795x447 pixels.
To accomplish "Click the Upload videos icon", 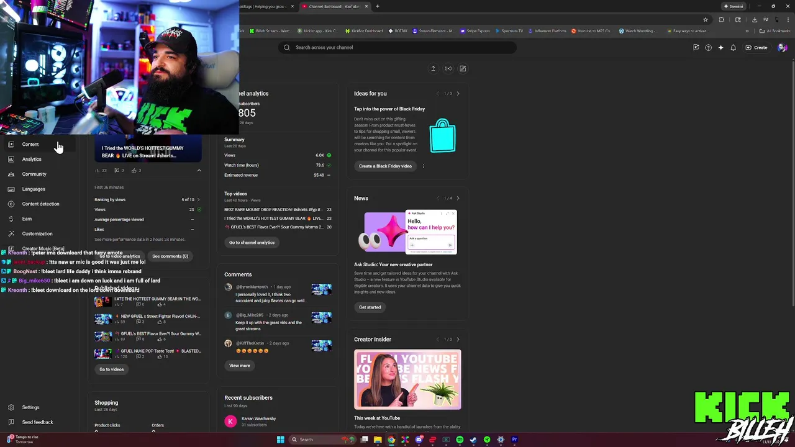I will pos(433,68).
